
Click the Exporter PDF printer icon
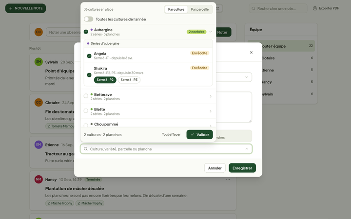(315, 8)
